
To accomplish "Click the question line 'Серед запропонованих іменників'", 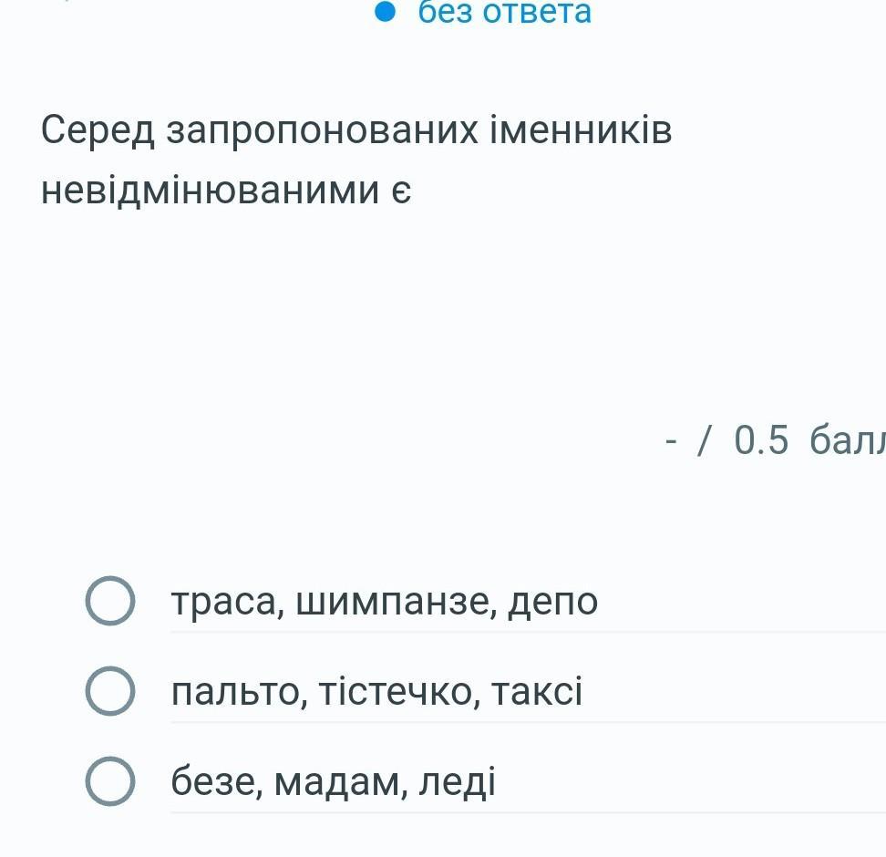I will 356,131.
